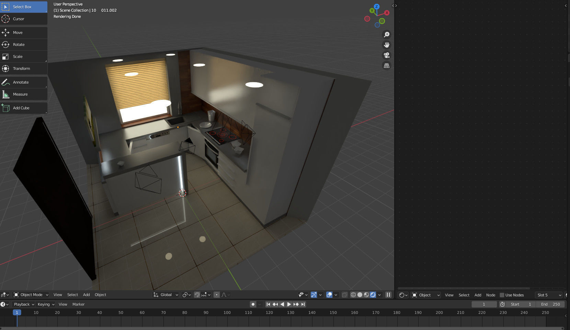The image size is (570, 330).
Task: Open the Global transform orientation dropdown
Action: [x=166, y=294]
